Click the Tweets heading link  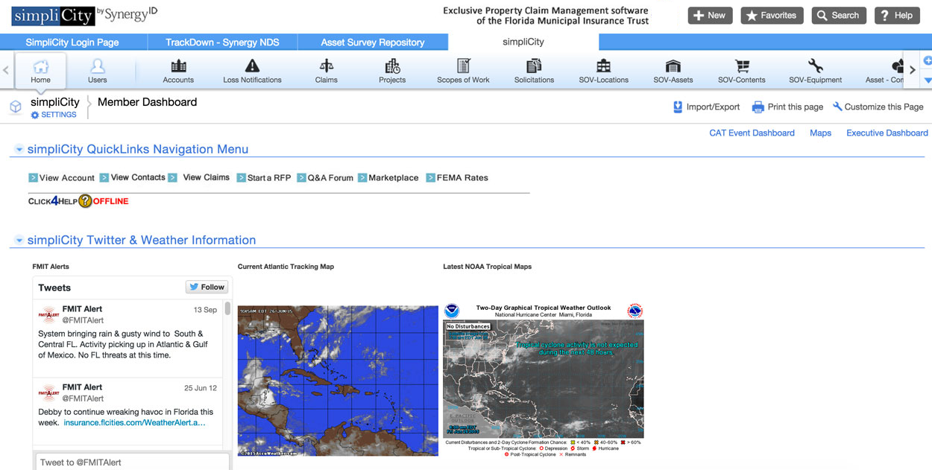click(54, 288)
